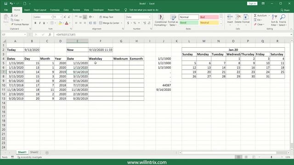Click AutoSum

260,16
